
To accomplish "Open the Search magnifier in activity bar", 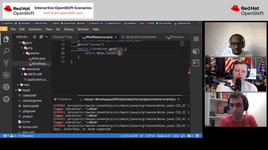I will [6, 51].
